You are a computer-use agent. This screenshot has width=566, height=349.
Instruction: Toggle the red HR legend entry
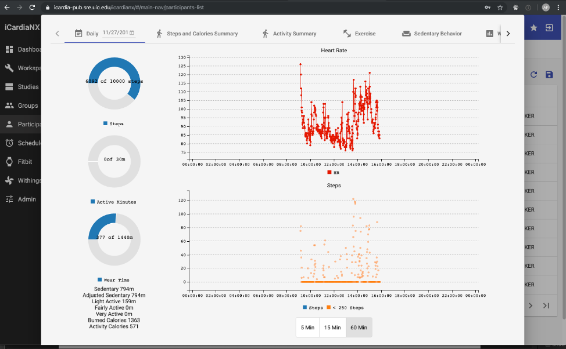(333, 173)
